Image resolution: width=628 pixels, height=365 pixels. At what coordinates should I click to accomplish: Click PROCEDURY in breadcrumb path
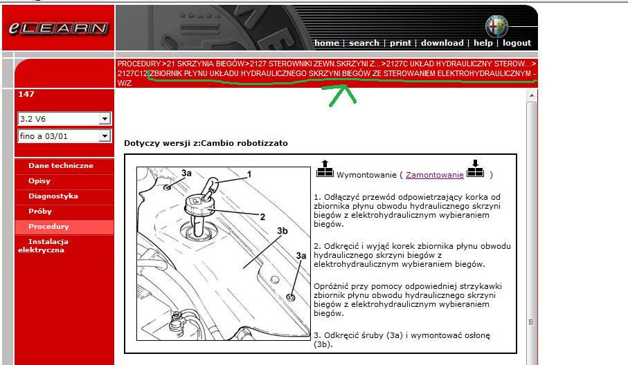click(x=139, y=64)
